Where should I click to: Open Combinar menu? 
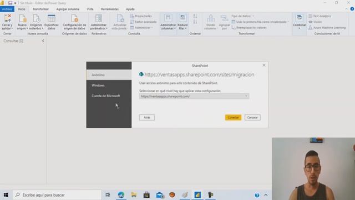tap(299, 22)
